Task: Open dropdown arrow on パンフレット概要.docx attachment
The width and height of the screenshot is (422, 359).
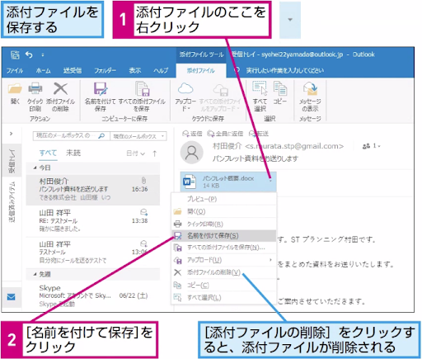Action: tap(270, 181)
